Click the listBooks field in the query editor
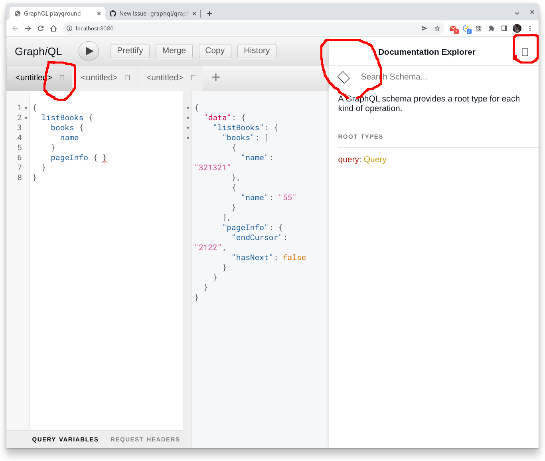 (x=63, y=117)
